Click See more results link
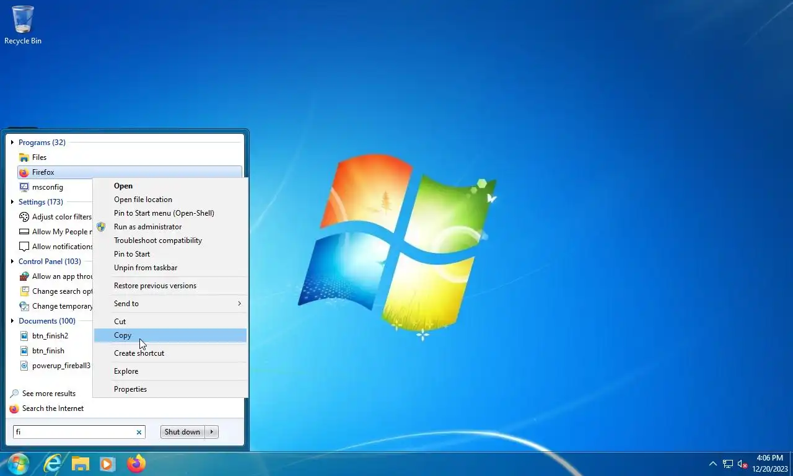 (49, 394)
